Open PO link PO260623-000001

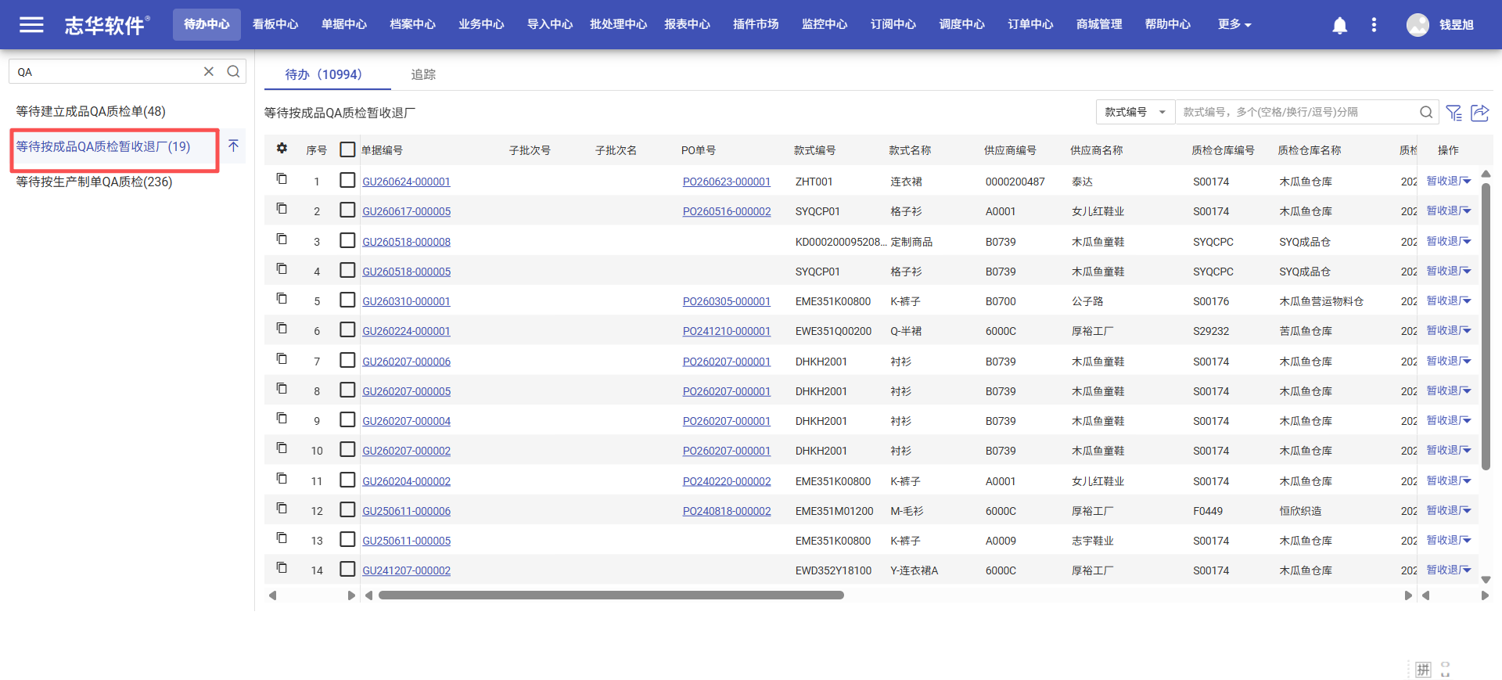(726, 182)
